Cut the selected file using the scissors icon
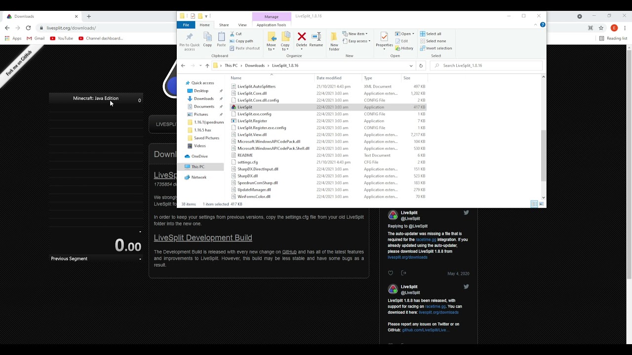Screen dimensions: 632x355 [233, 34]
